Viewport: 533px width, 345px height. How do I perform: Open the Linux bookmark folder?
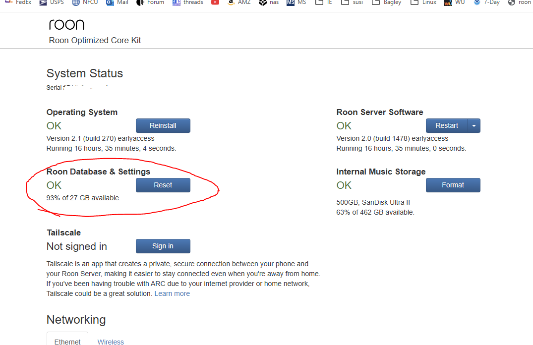pyautogui.click(x=423, y=2)
